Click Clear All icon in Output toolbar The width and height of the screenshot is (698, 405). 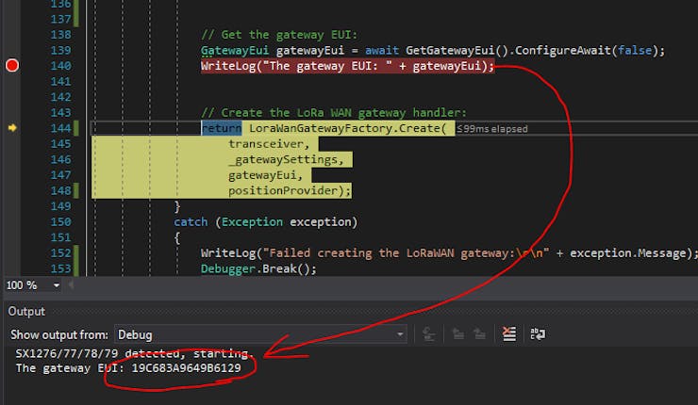pyautogui.click(x=509, y=334)
